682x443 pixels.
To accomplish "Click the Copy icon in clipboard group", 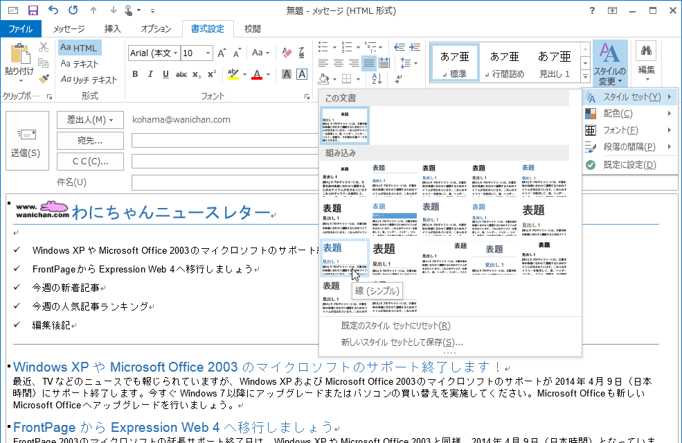I will coord(44,62).
